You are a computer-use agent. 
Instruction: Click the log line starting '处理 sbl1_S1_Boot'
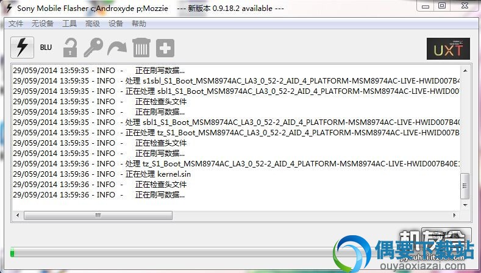(x=236, y=122)
